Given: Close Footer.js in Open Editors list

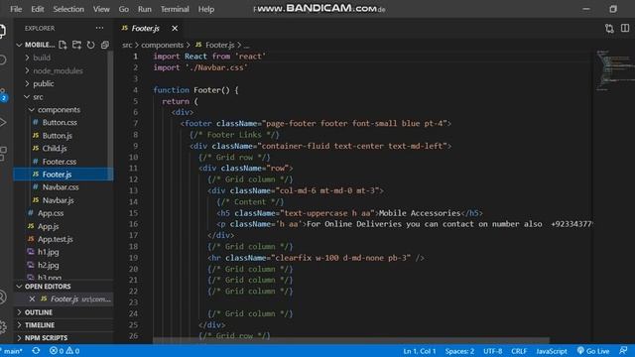Looking at the screenshot, I should point(32,298).
